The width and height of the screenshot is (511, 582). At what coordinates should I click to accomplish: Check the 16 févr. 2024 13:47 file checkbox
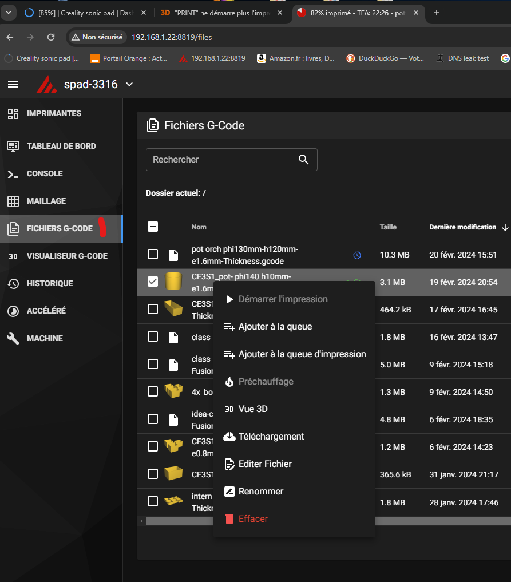(153, 336)
